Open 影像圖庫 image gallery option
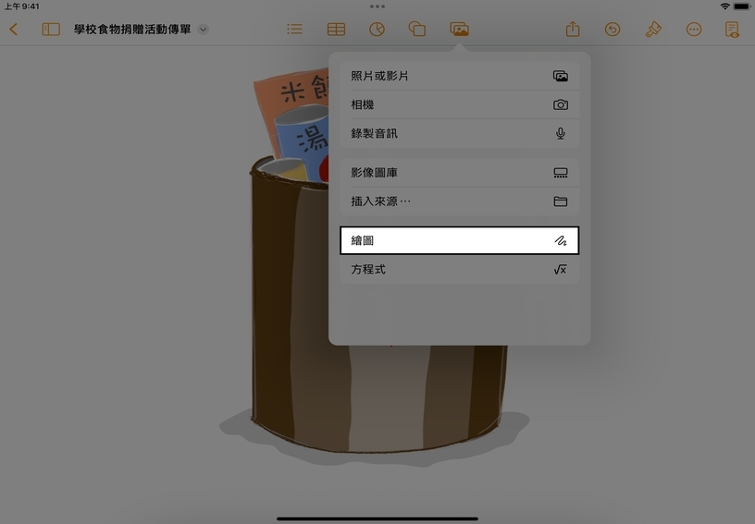Viewport: 755px width, 524px height. click(459, 173)
